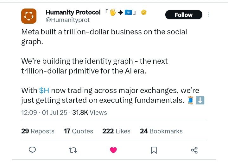Click the Humanity Protocol display name
Screen dimensions: 228x164
tap(73, 12)
